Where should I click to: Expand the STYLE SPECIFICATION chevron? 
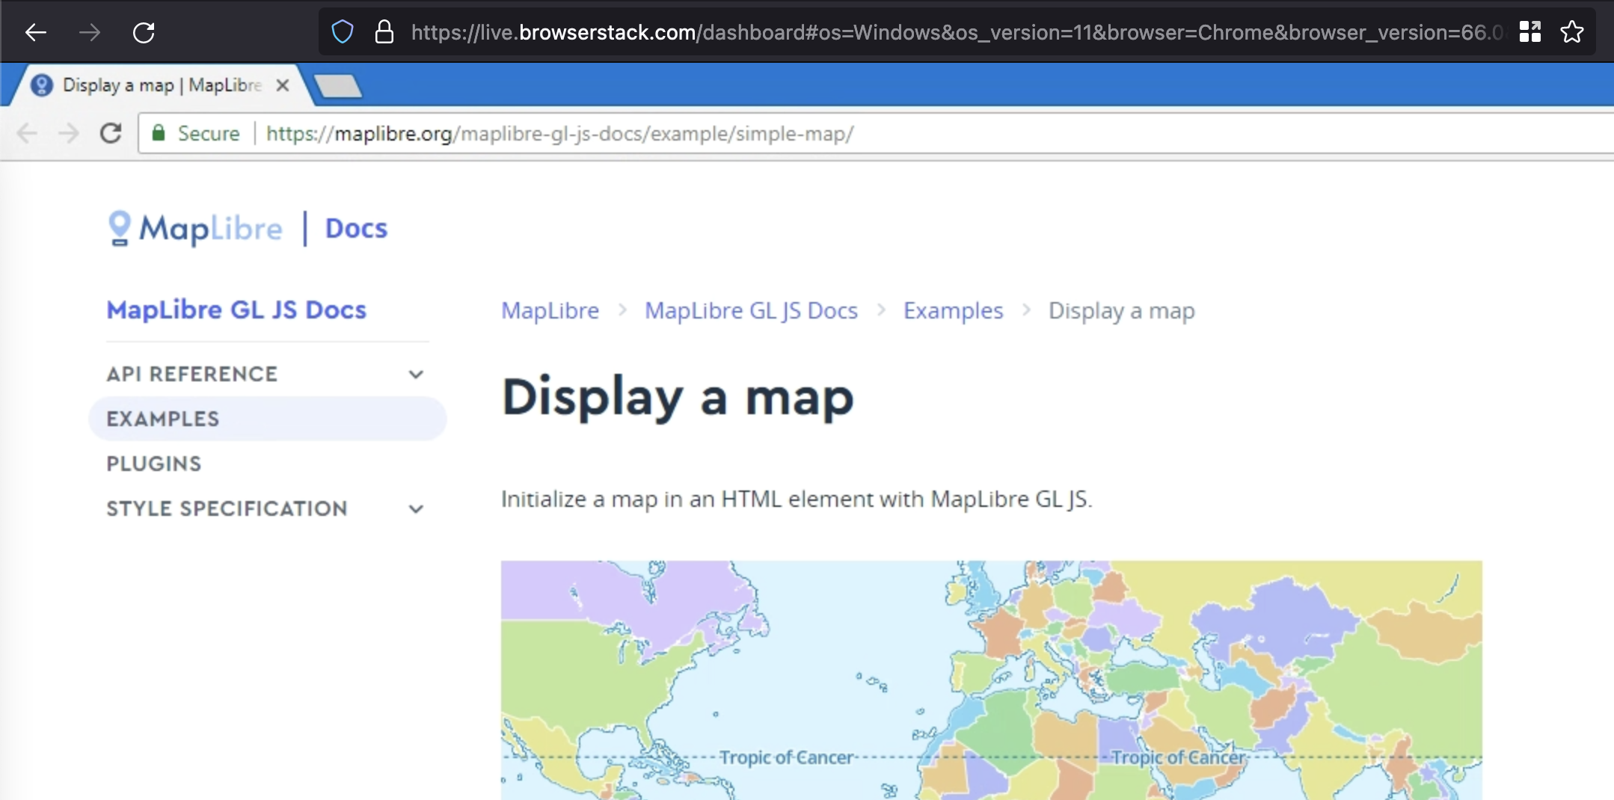[x=417, y=508]
